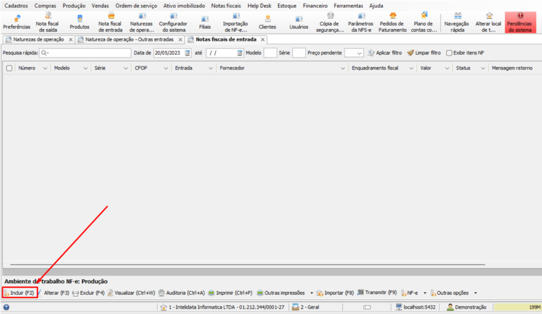The image size is (542, 314).
Task: Open Pedidos de Faturamento icon
Action: tap(392, 22)
